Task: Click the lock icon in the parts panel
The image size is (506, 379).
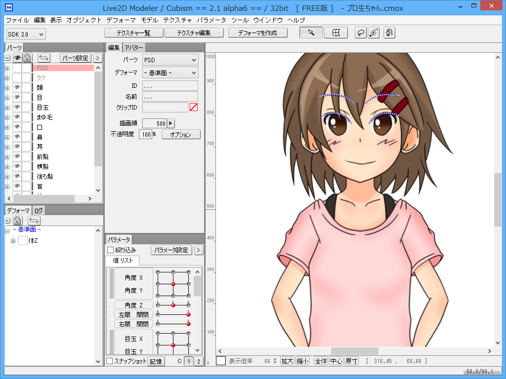Action: [x=27, y=58]
